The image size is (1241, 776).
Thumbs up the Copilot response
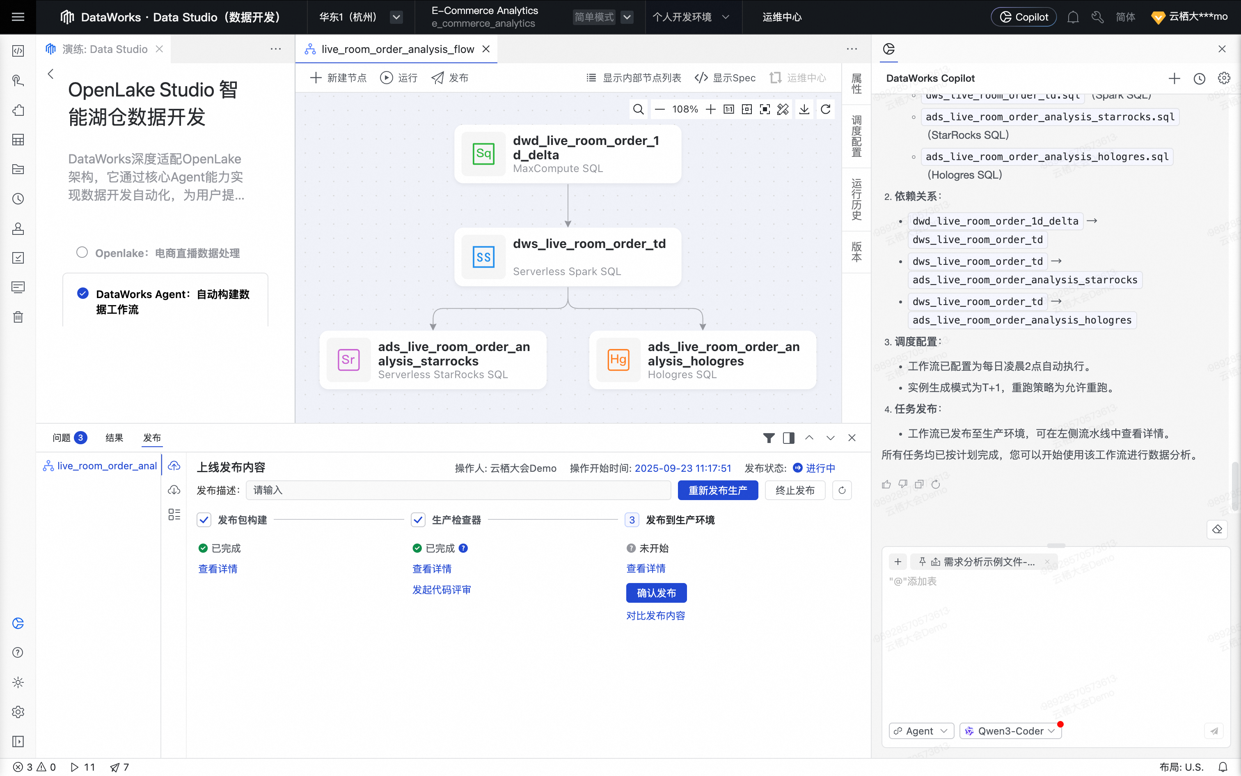(886, 484)
